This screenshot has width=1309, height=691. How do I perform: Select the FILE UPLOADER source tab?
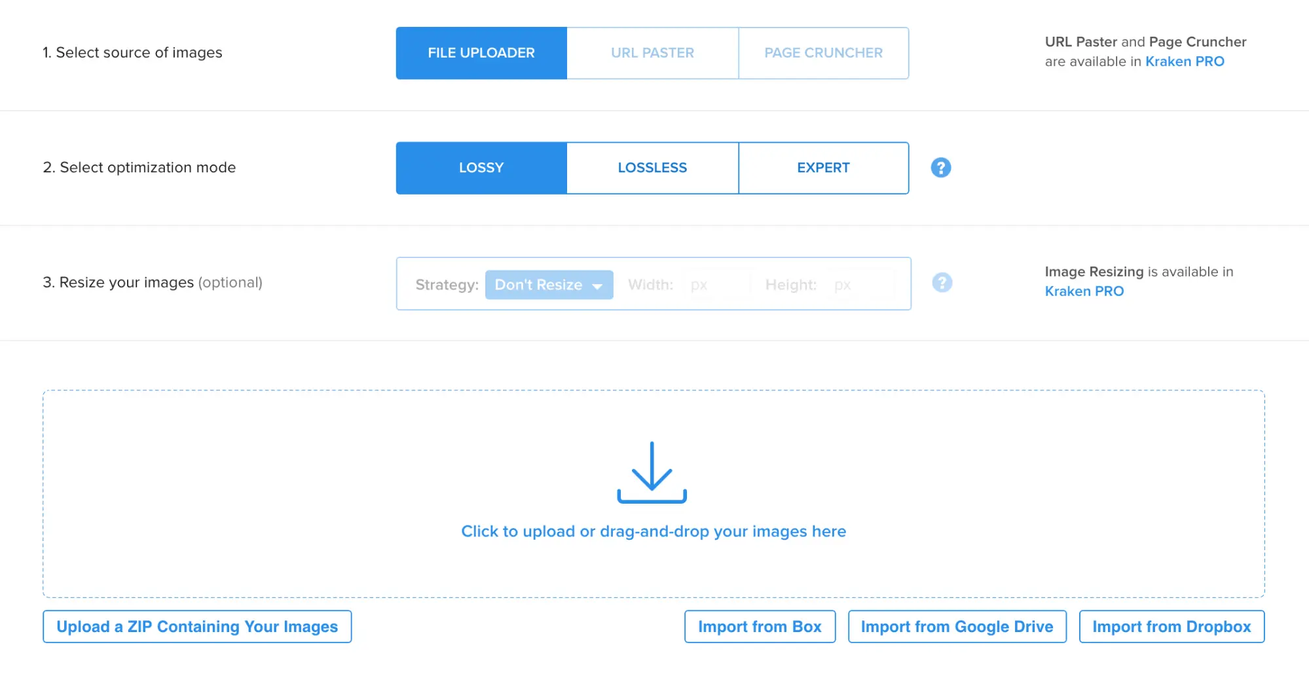point(481,53)
